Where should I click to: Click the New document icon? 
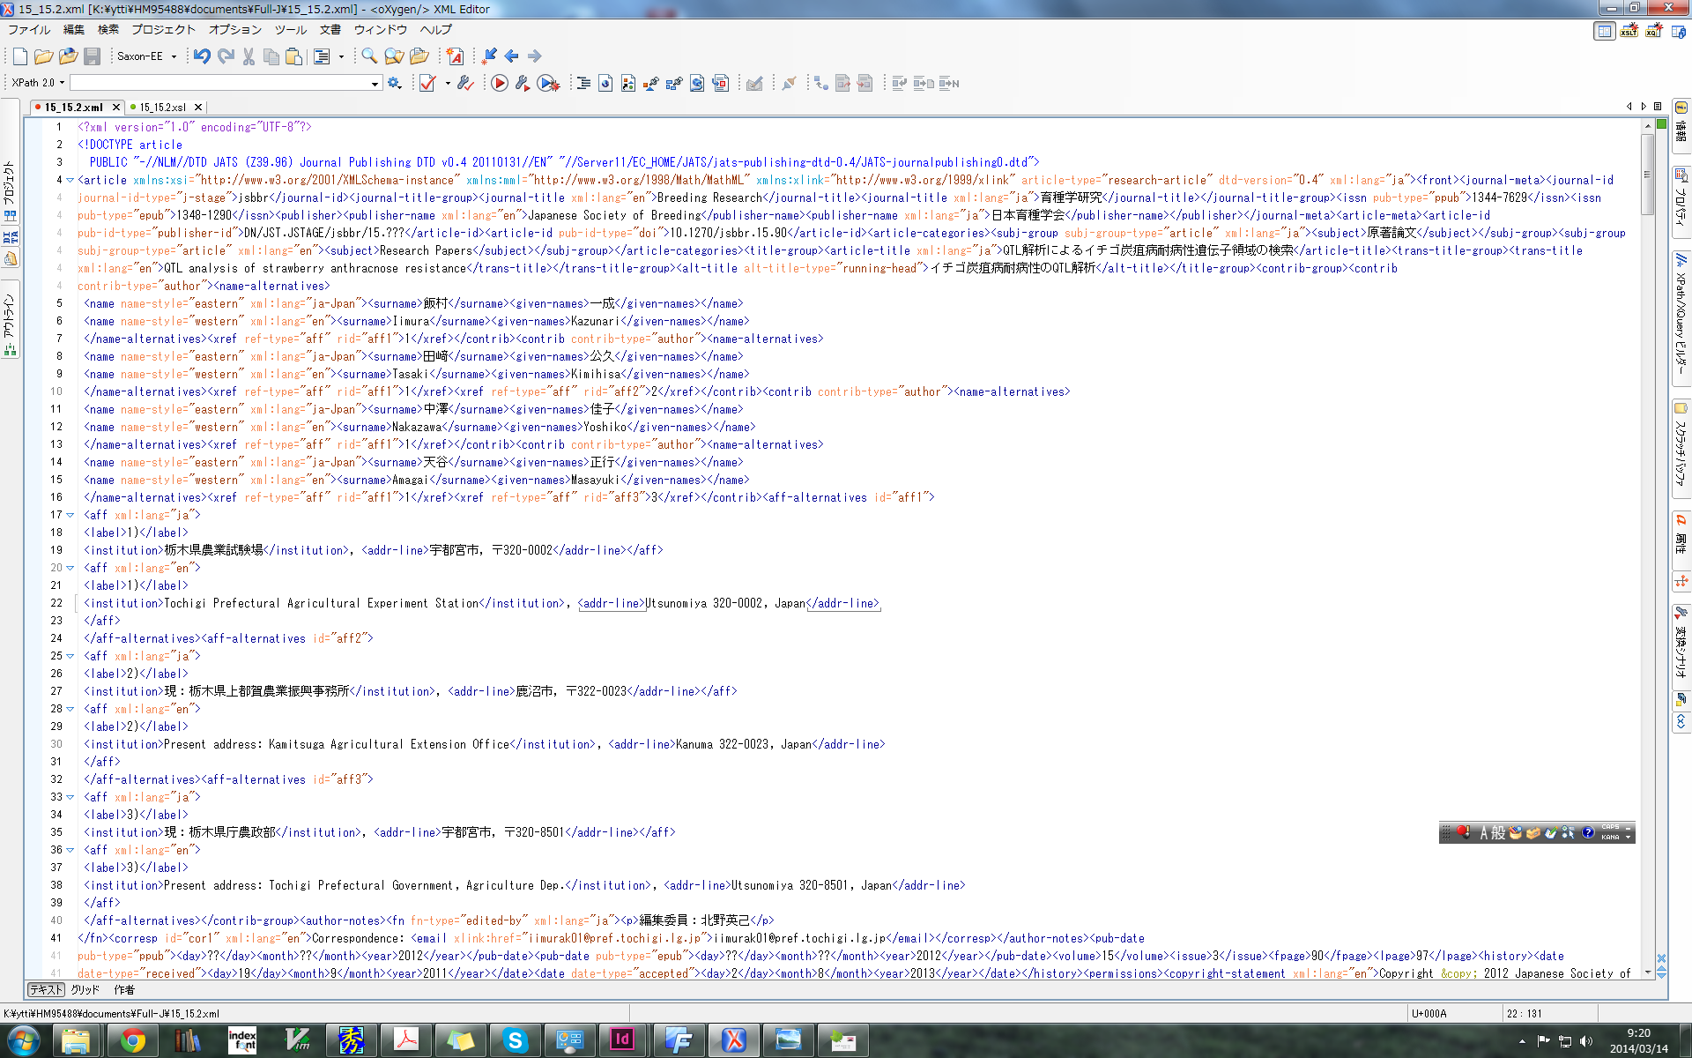[19, 56]
